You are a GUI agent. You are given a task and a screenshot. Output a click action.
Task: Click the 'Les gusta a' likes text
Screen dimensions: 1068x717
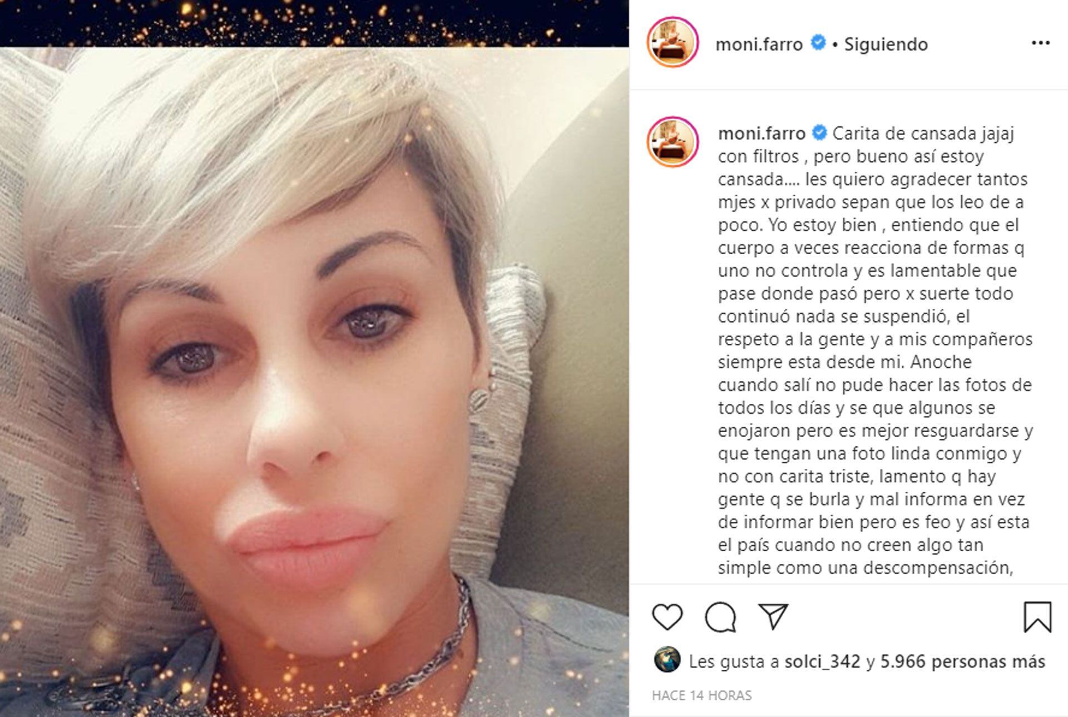coord(734,661)
